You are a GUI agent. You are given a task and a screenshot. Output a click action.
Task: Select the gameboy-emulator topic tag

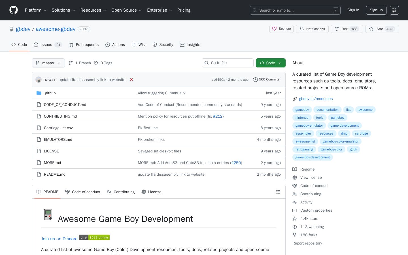[x=309, y=126]
